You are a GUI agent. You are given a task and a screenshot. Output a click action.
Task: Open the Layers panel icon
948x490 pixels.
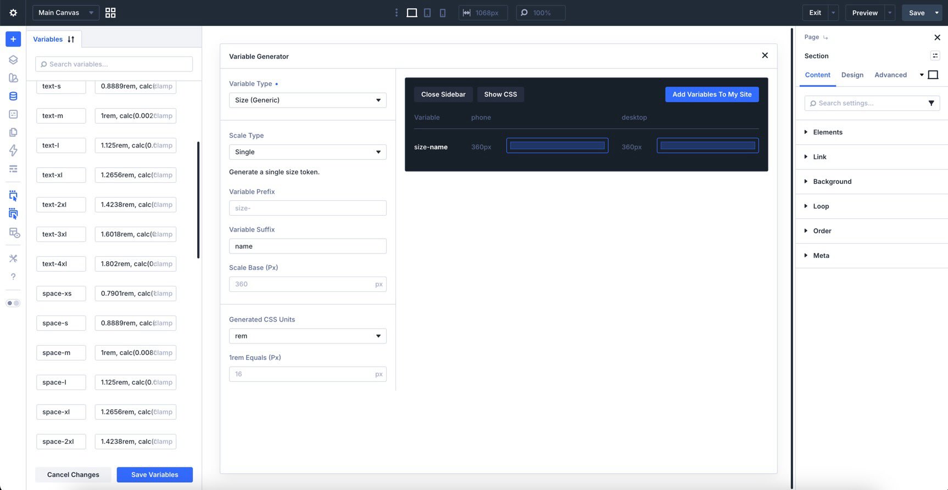(13, 60)
